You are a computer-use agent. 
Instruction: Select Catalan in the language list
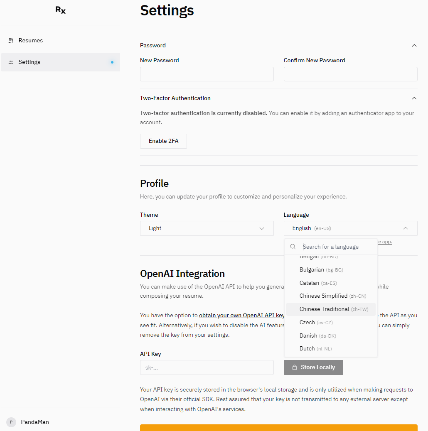point(309,283)
